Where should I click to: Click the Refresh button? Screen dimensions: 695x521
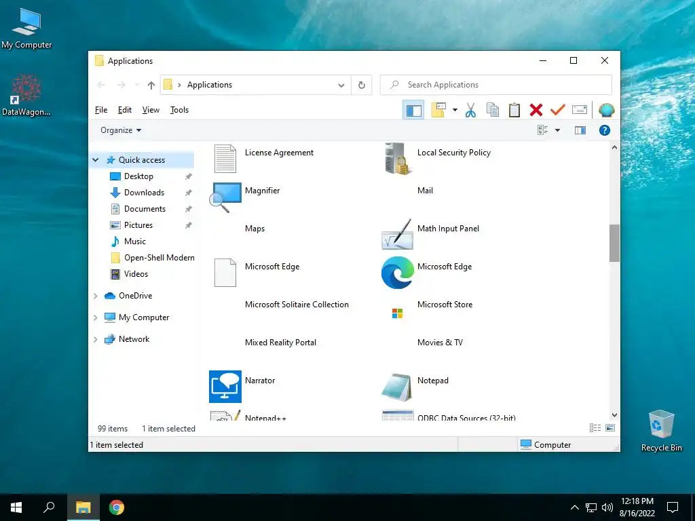point(362,85)
